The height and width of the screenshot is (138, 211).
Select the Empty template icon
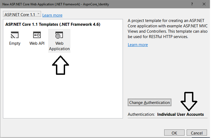coord(15,35)
